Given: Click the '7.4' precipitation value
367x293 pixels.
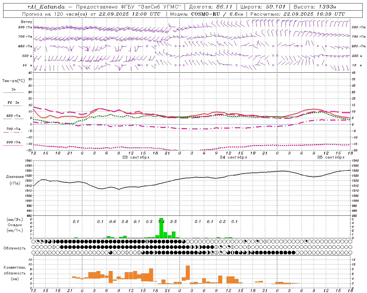Looking at the screenshot, I should (x=161, y=222).
